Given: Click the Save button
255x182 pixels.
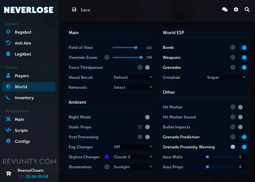Looking at the screenshot, I should 81,10.
